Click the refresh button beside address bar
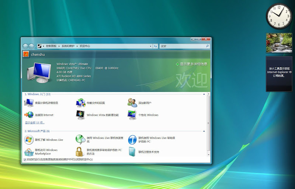 click(155, 46)
